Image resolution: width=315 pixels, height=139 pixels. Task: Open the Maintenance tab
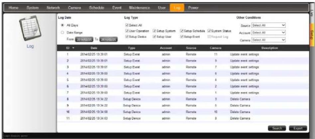point(140,8)
